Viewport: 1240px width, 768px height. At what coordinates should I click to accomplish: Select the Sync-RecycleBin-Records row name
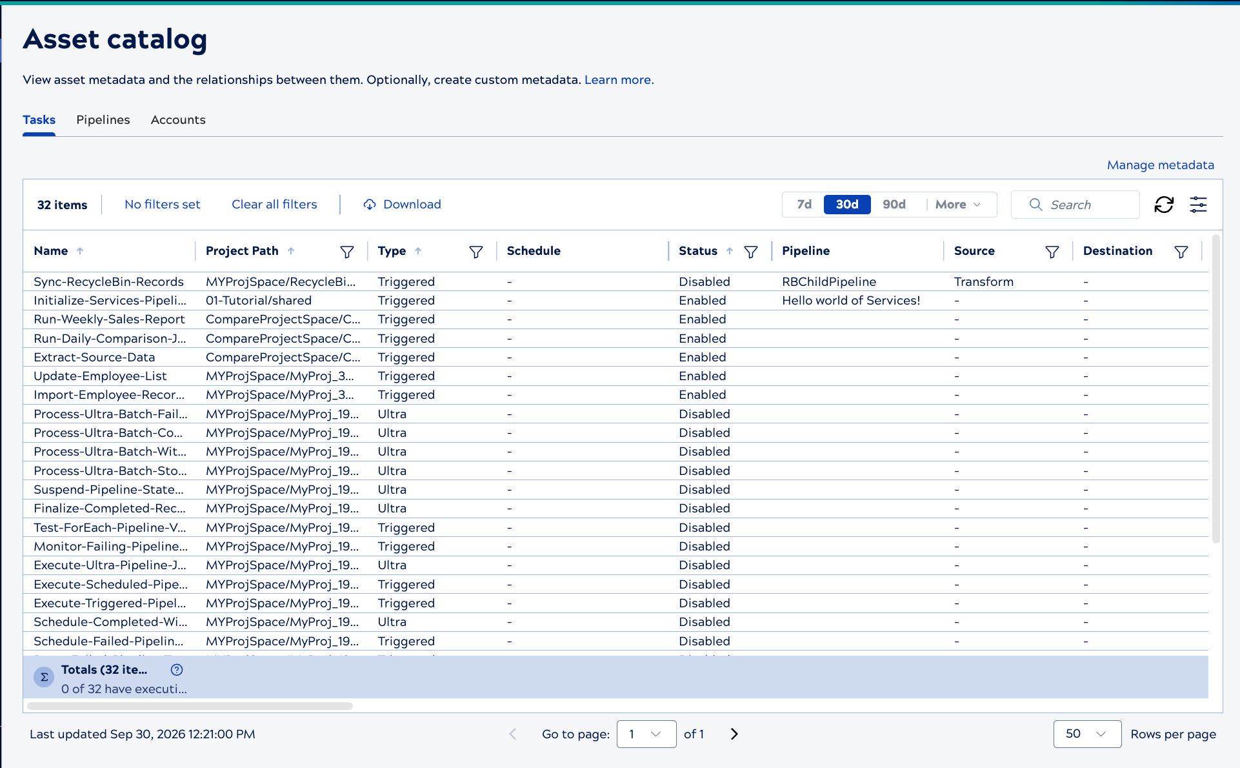(108, 282)
